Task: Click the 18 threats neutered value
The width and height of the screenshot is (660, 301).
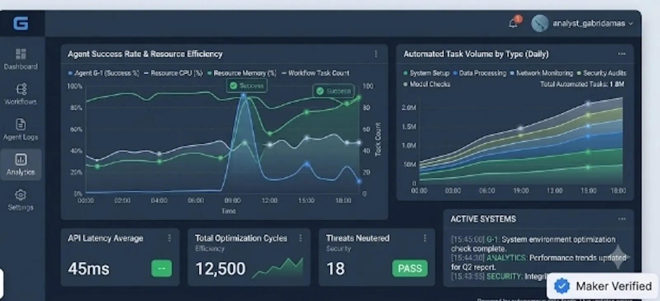Action: click(x=335, y=269)
